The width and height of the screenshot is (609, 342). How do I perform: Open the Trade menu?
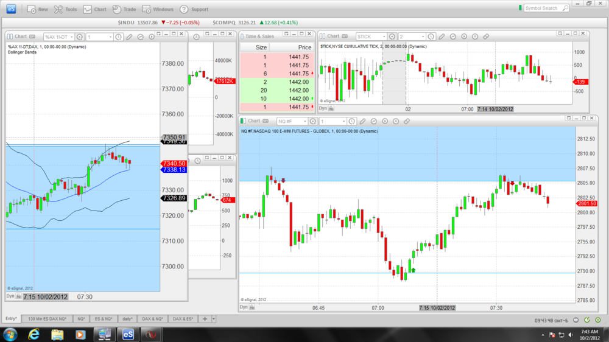pos(124,9)
